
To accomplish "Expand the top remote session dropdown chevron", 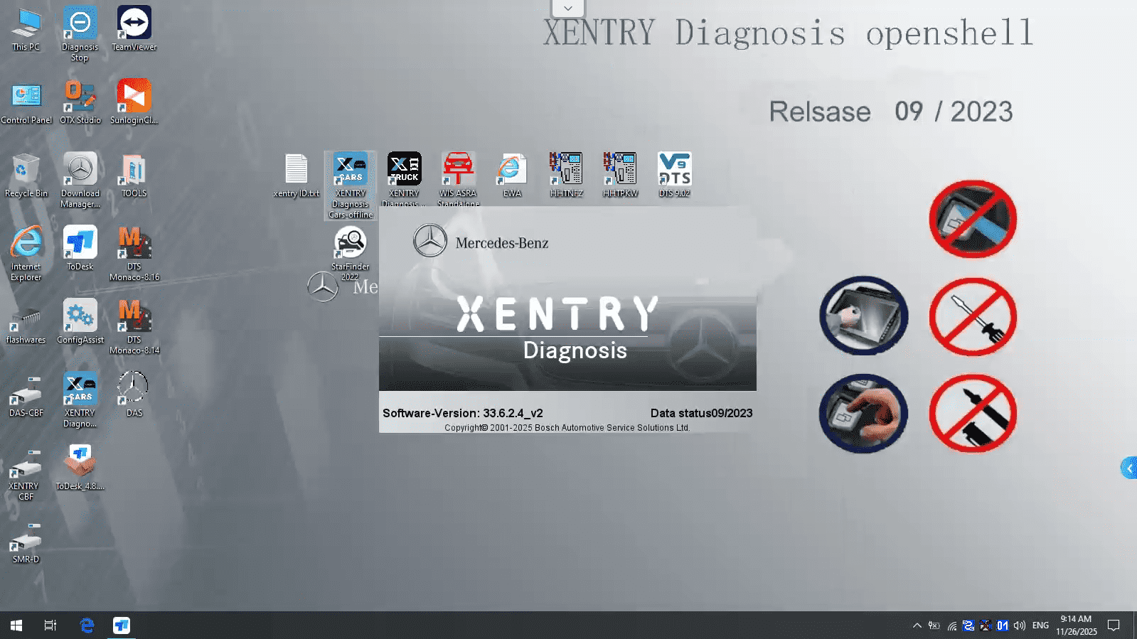I will pos(568,9).
